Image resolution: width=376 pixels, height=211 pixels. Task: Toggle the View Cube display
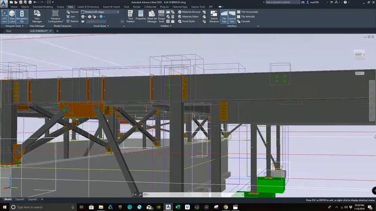click(x=12, y=16)
